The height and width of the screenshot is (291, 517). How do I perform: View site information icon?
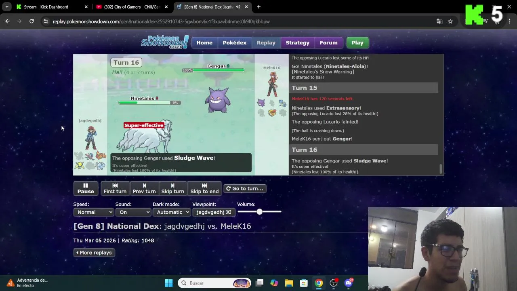(x=46, y=21)
